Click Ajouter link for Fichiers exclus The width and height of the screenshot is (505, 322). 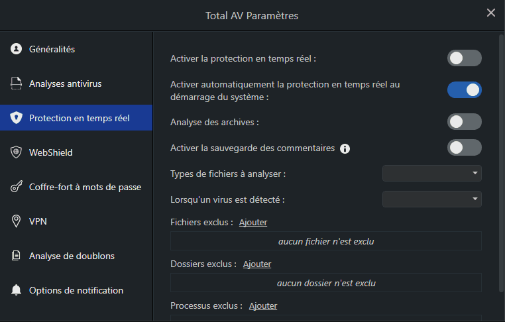click(x=253, y=223)
